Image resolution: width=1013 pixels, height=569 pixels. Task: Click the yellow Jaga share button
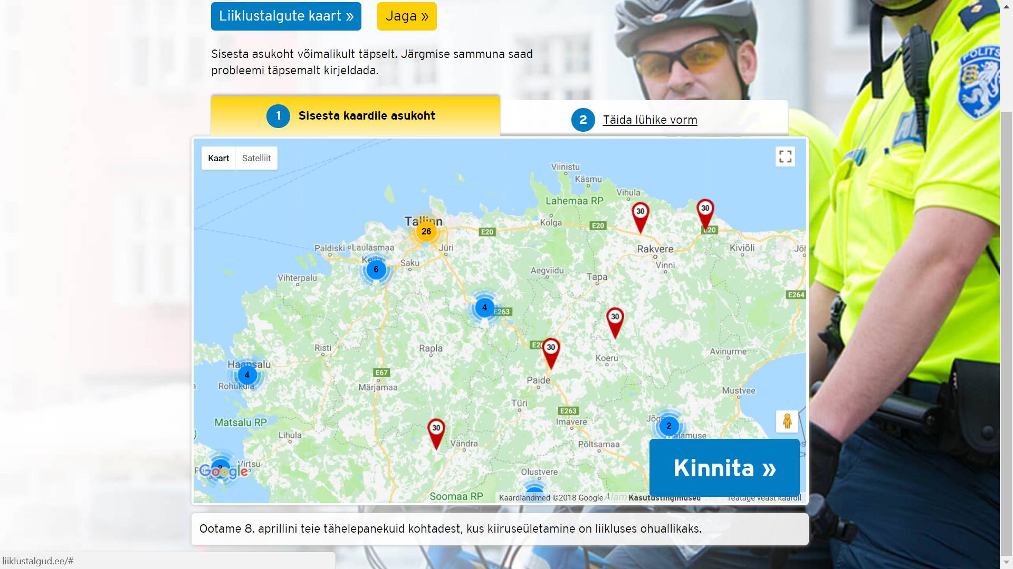(407, 16)
